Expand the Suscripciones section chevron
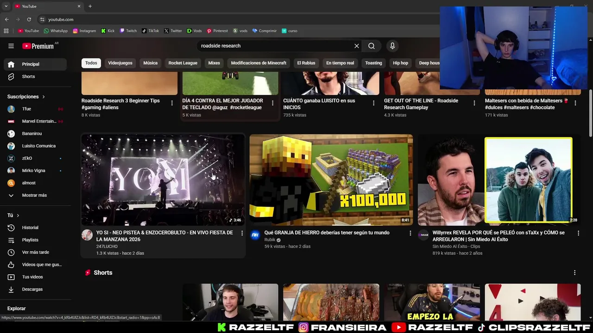Image resolution: width=593 pixels, height=333 pixels. coord(44,97)
